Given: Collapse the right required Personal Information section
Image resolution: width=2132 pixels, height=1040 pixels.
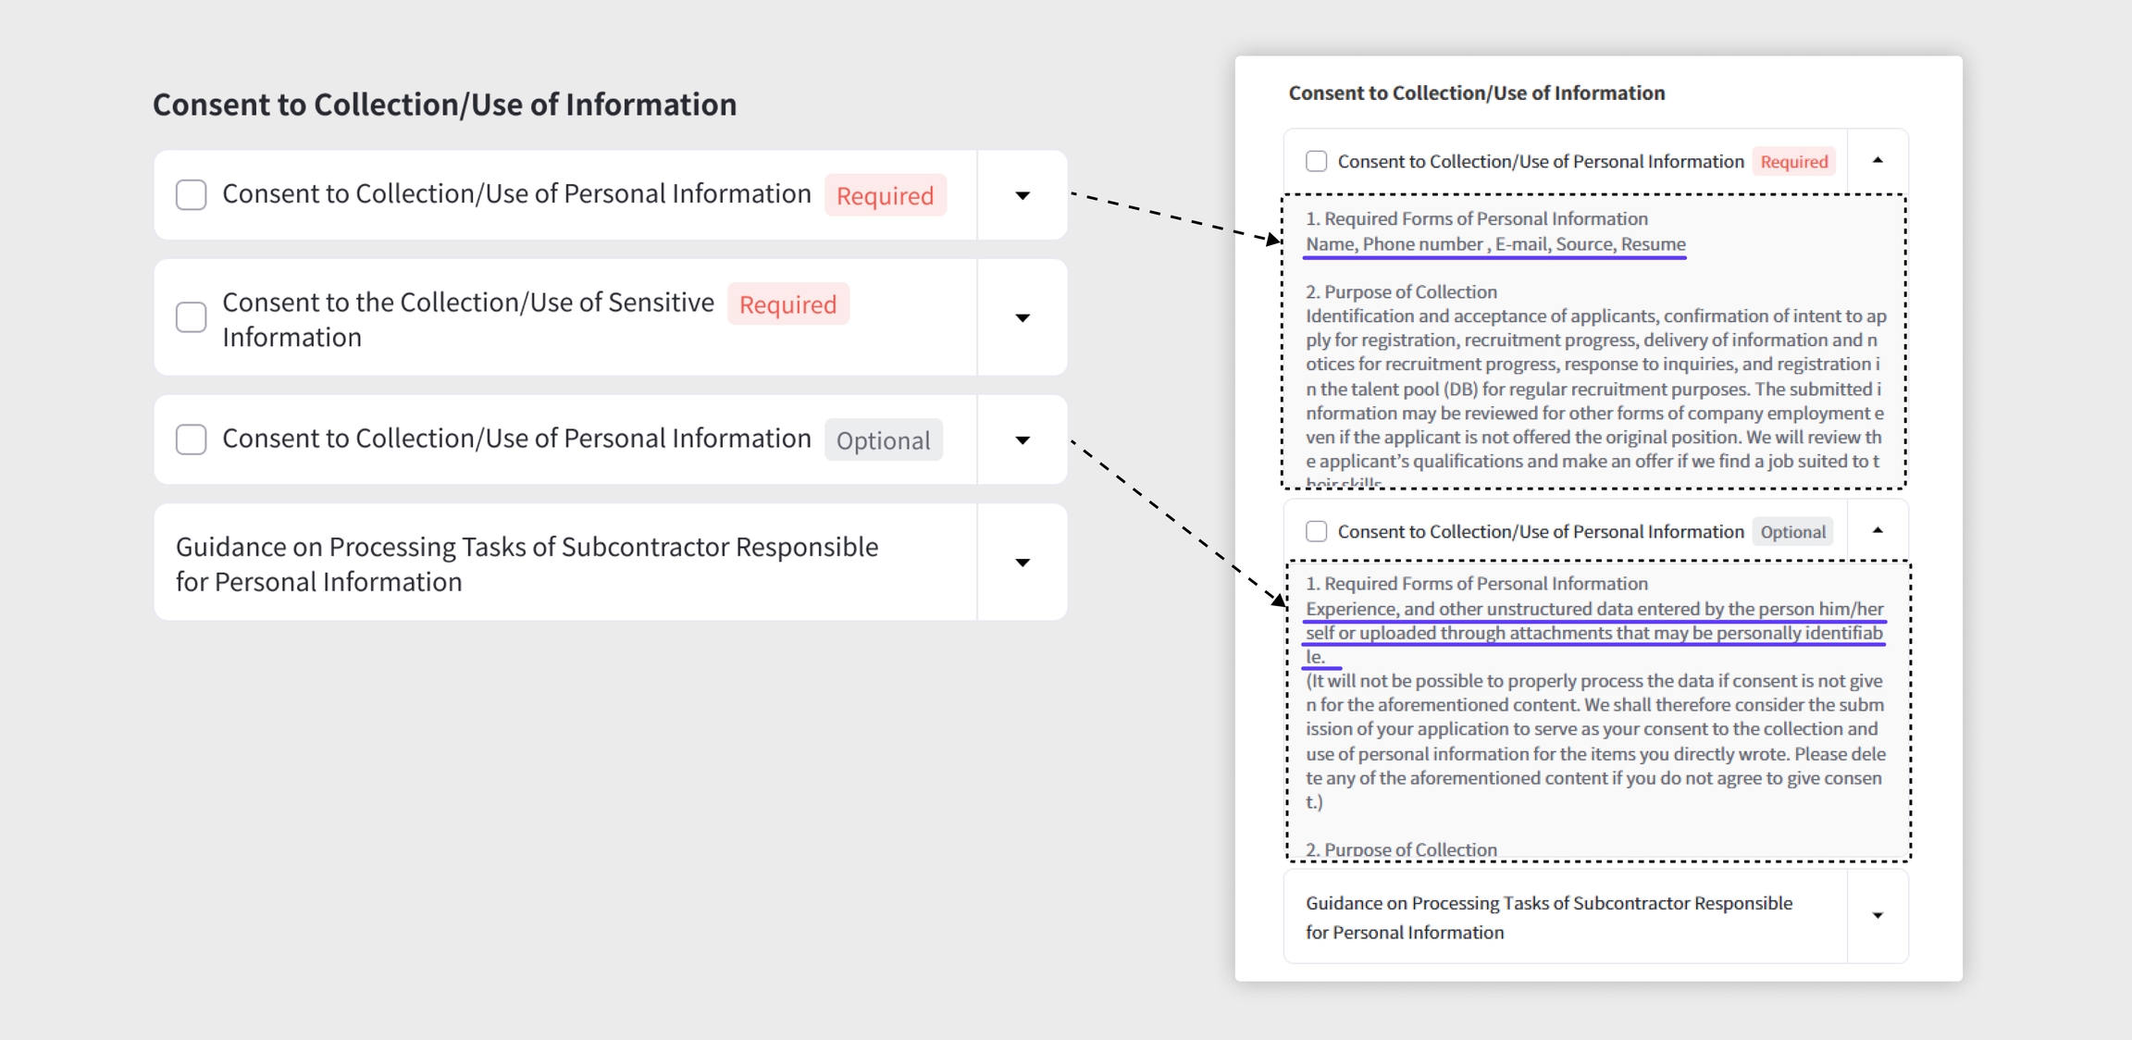Looking at the screenshot, I should coord(1878,161).
